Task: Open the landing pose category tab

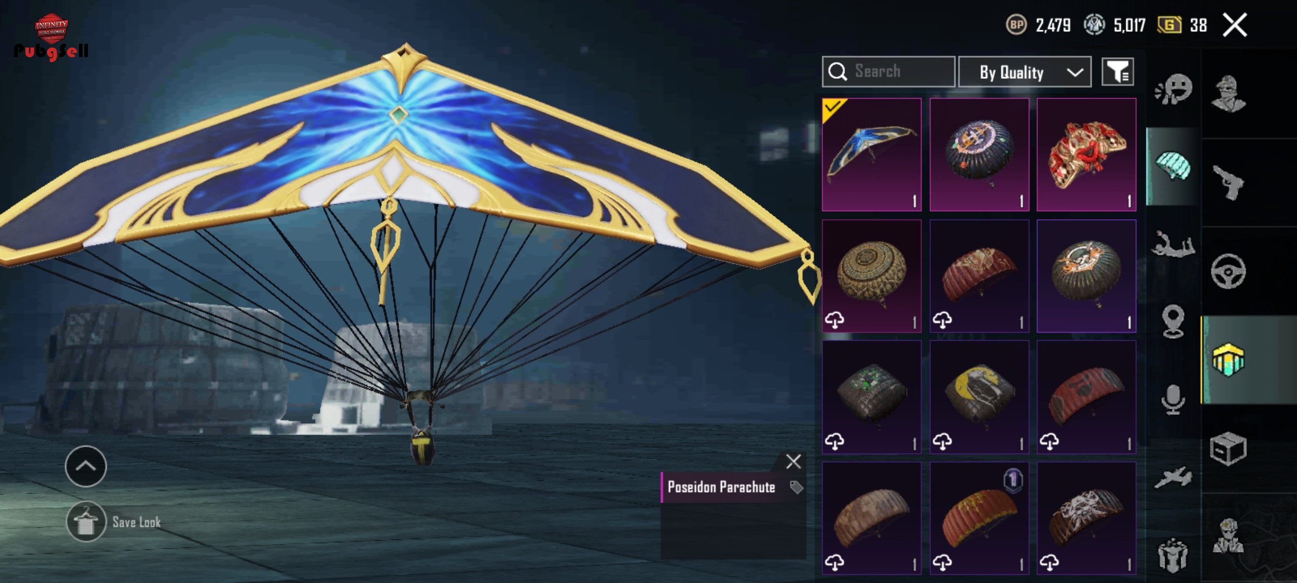Action: coord(1173,244)
